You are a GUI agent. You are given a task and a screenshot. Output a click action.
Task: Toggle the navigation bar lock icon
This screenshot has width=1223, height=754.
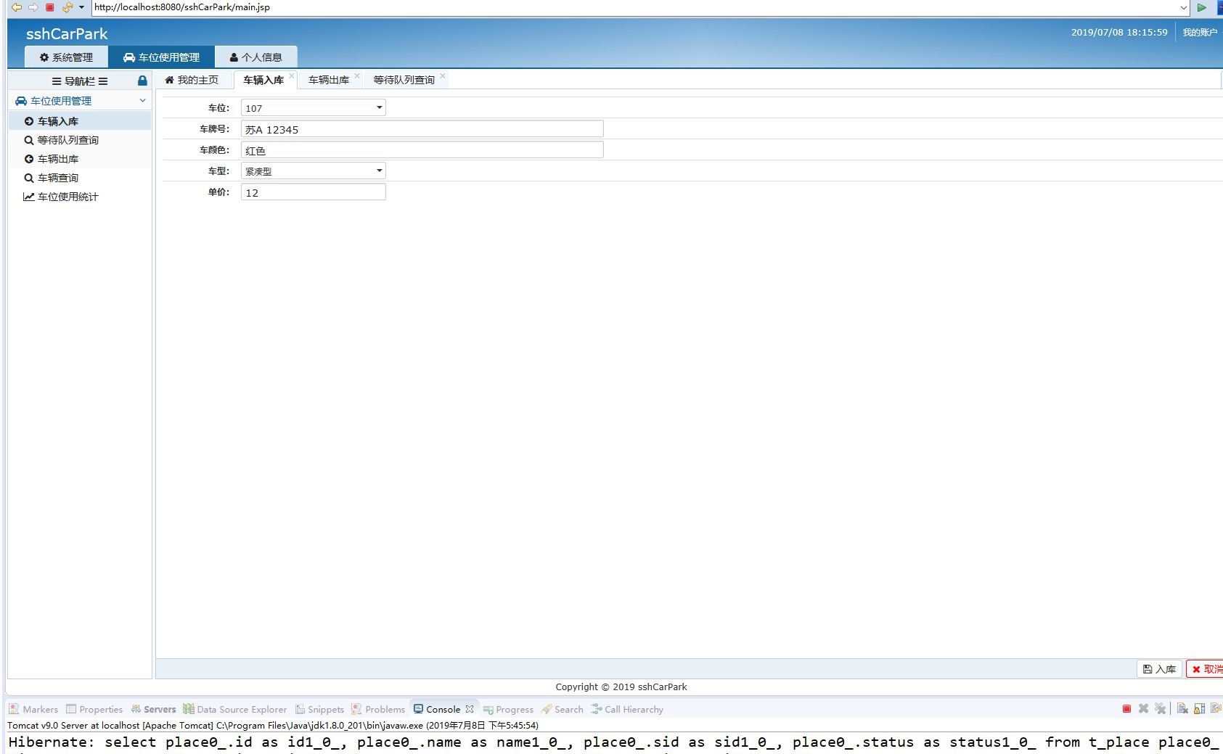click(142, 81)
